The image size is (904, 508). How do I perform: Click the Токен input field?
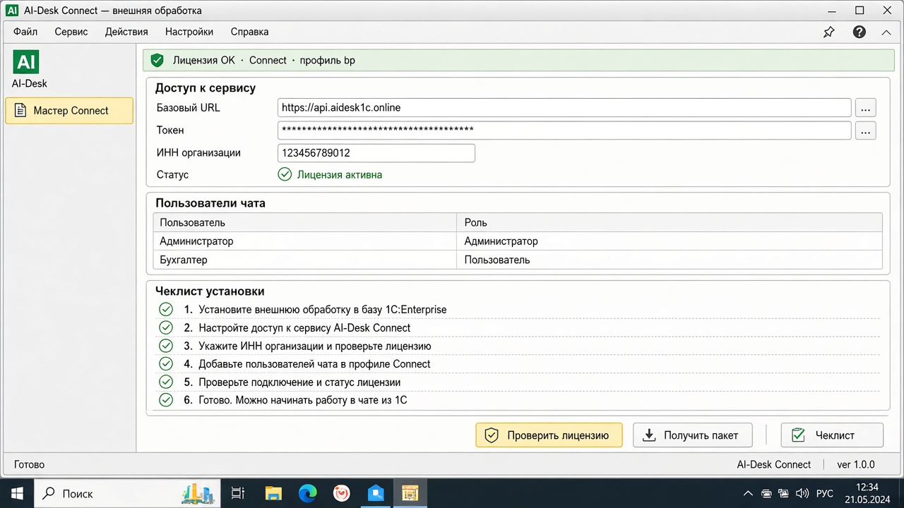click(x=564, y=131)
